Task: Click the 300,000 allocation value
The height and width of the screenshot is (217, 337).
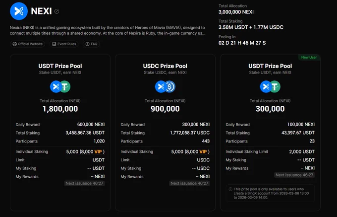Action: (270, 109)
